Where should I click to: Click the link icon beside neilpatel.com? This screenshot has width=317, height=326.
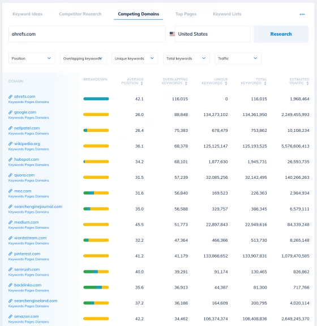(10, 128)
